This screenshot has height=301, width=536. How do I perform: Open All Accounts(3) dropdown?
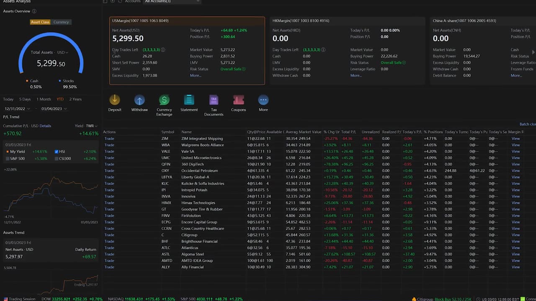(x=172, y=2)
